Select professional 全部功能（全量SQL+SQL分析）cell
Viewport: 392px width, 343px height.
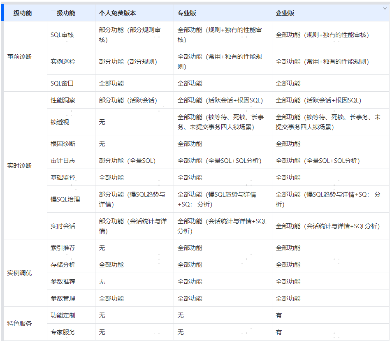tap(223, 161)
